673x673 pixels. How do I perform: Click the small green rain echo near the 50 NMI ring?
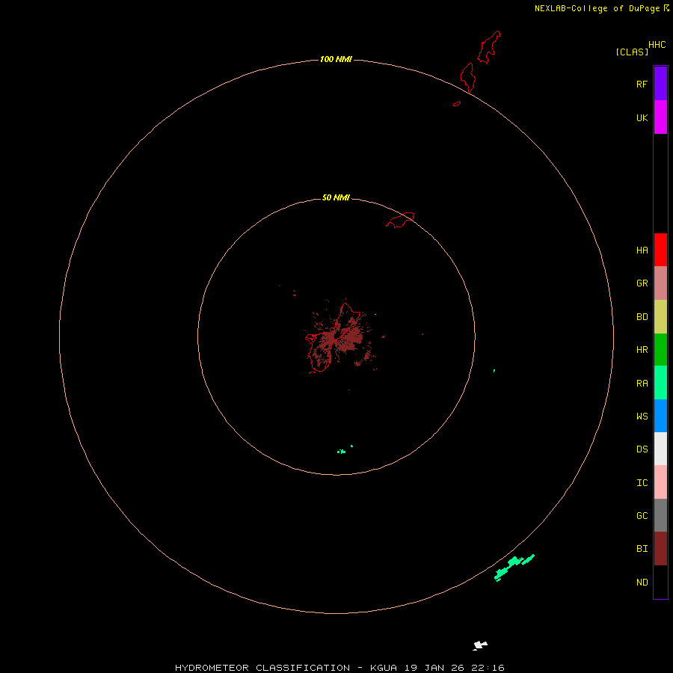coord(342,451)
